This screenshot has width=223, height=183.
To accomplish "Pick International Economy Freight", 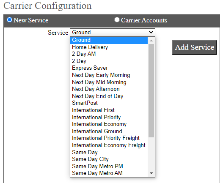I will coord(109,145).
